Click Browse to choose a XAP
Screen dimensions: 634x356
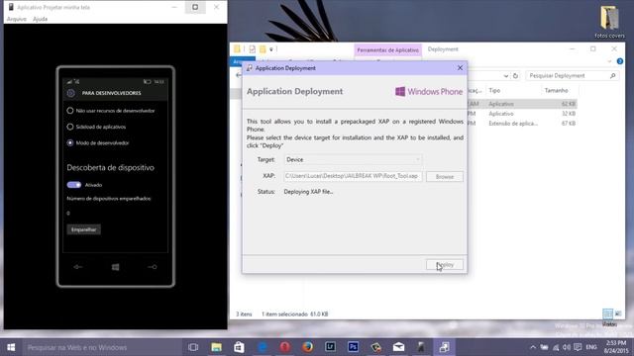coord(445,176)
